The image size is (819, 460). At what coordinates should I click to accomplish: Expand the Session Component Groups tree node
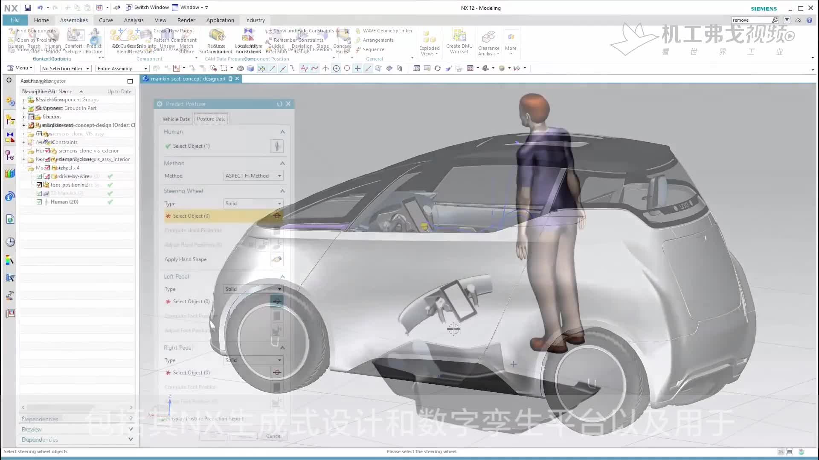tap(24, 100)
